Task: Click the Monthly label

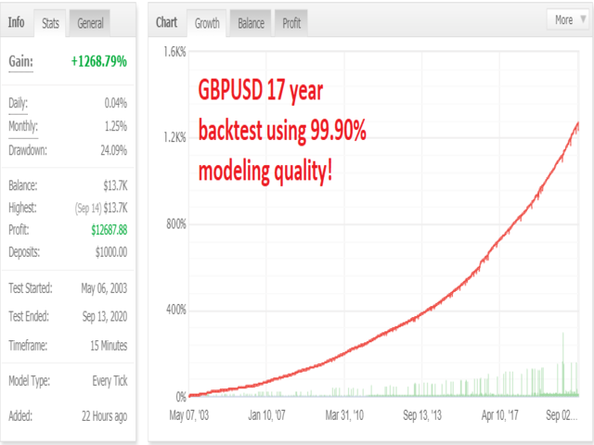Action: click(23, 126)
